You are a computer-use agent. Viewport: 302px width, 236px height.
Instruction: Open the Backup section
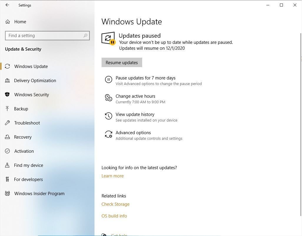[x=21, y=109]
